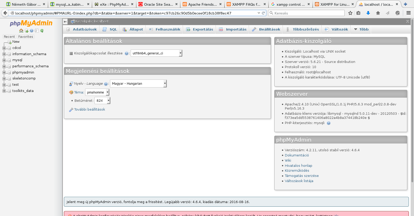Screen dimensions: 414x216
Task: Click the green reload navigation panel icon
Action: [42, 31]
